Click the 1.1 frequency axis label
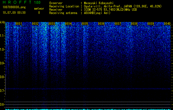173x110 pixels. coord(2,36)
